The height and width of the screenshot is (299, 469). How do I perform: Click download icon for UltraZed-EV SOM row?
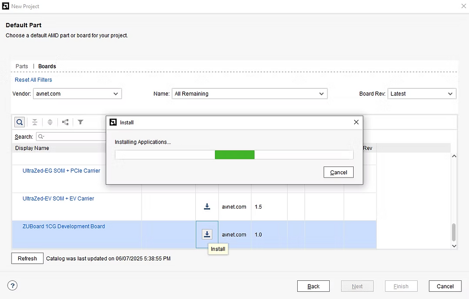tap(207, 207)
